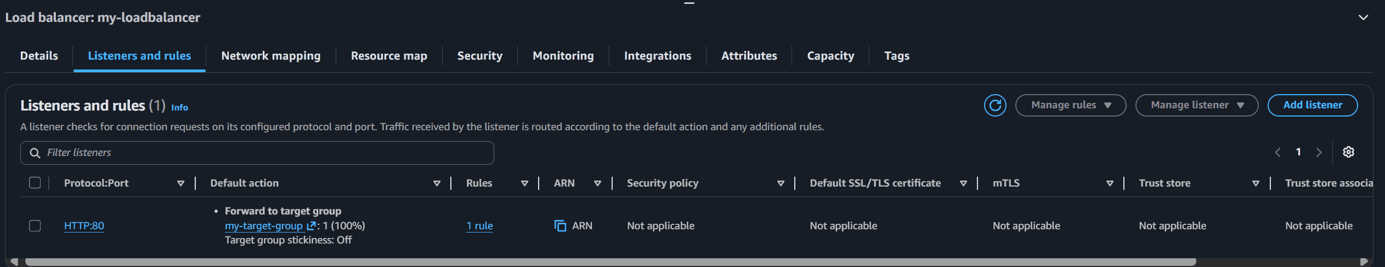Click Target group stickiness: Off text

289,240
